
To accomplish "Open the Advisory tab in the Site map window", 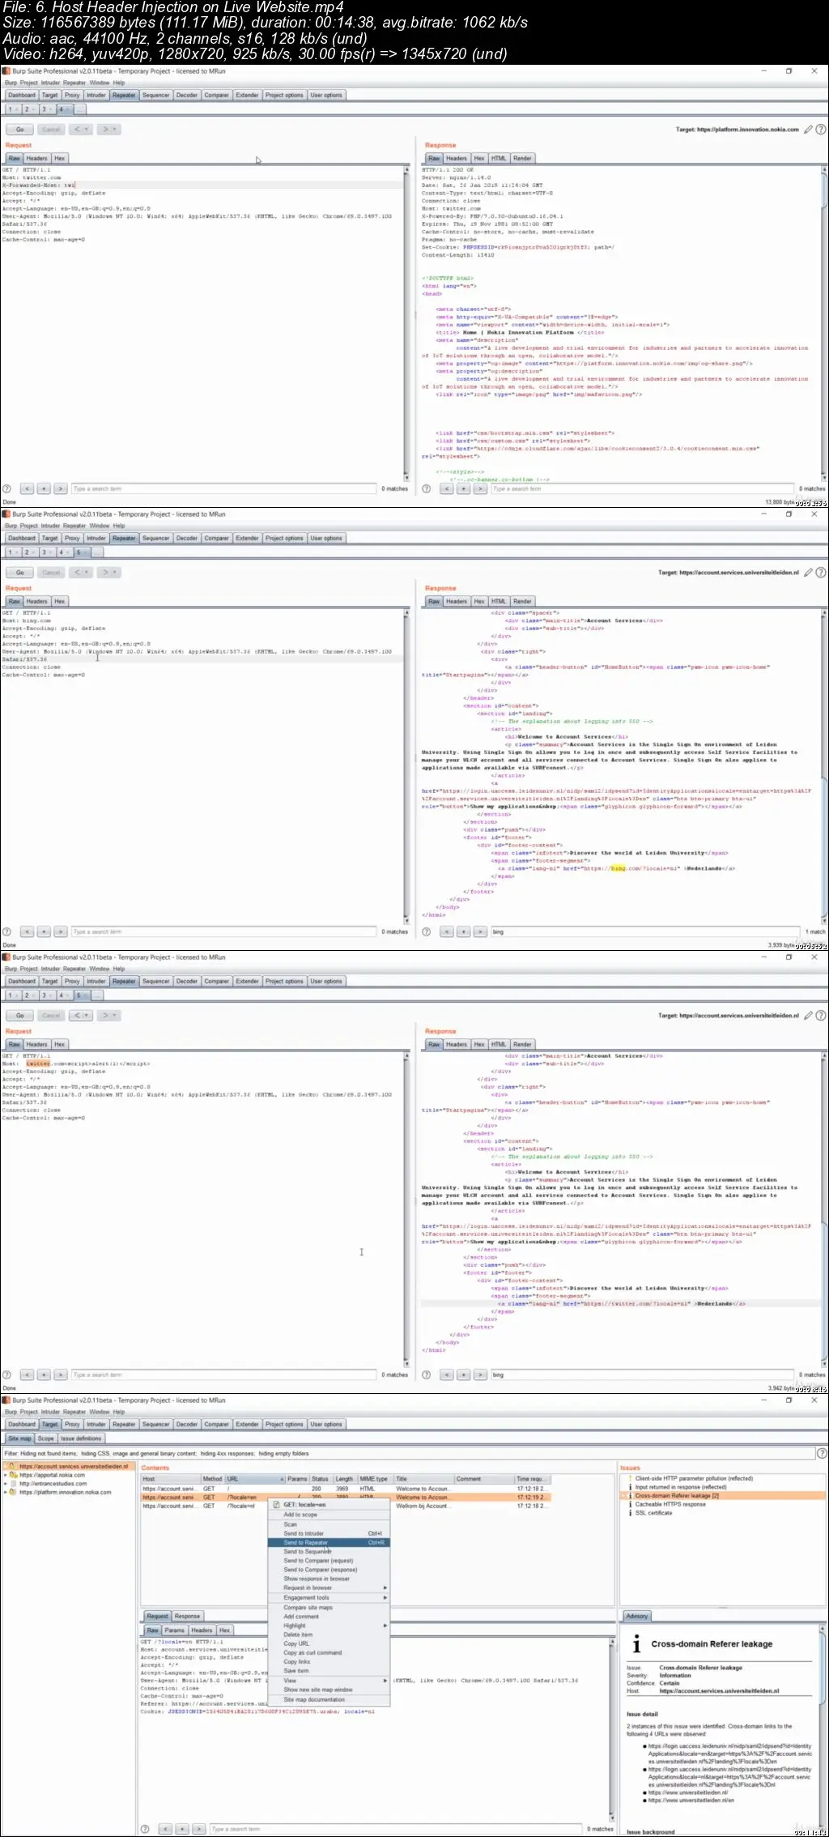I will pos(637,1616).
